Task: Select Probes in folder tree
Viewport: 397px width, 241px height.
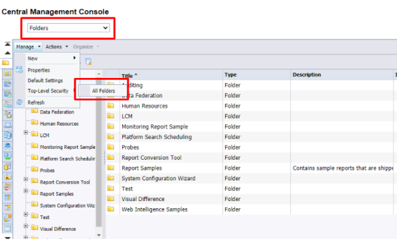Action: 47,170
